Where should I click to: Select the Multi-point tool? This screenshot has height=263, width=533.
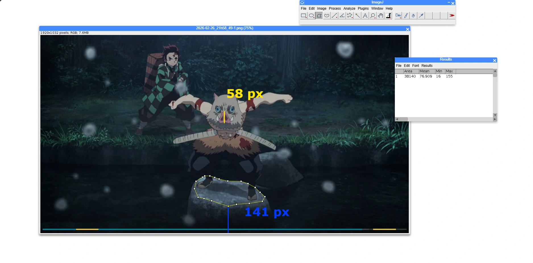point(350,16)
